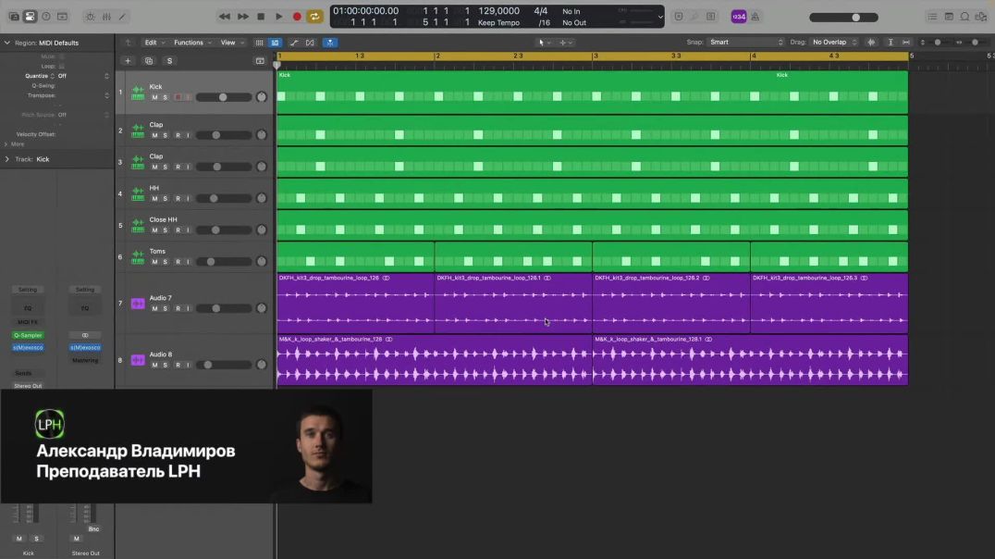995x559 pixels.
Task: Click the inspector toggle icon top left
Action: coord(31,16)
